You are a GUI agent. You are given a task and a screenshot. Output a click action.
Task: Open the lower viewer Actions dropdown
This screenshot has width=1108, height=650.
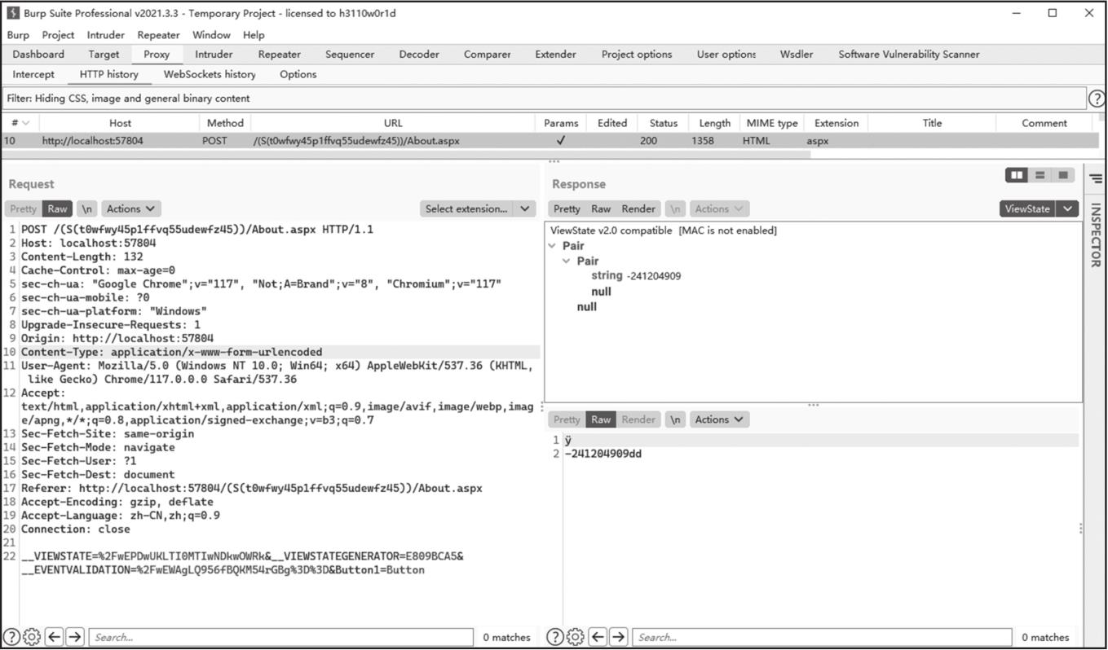719,419
